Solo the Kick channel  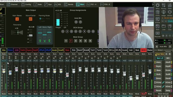(74, 54)
